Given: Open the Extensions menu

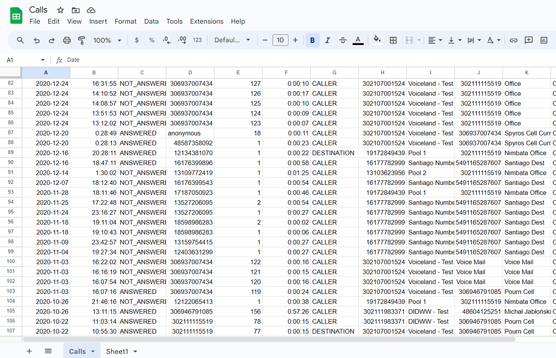Looking at the screenshot, I should 206,21.
